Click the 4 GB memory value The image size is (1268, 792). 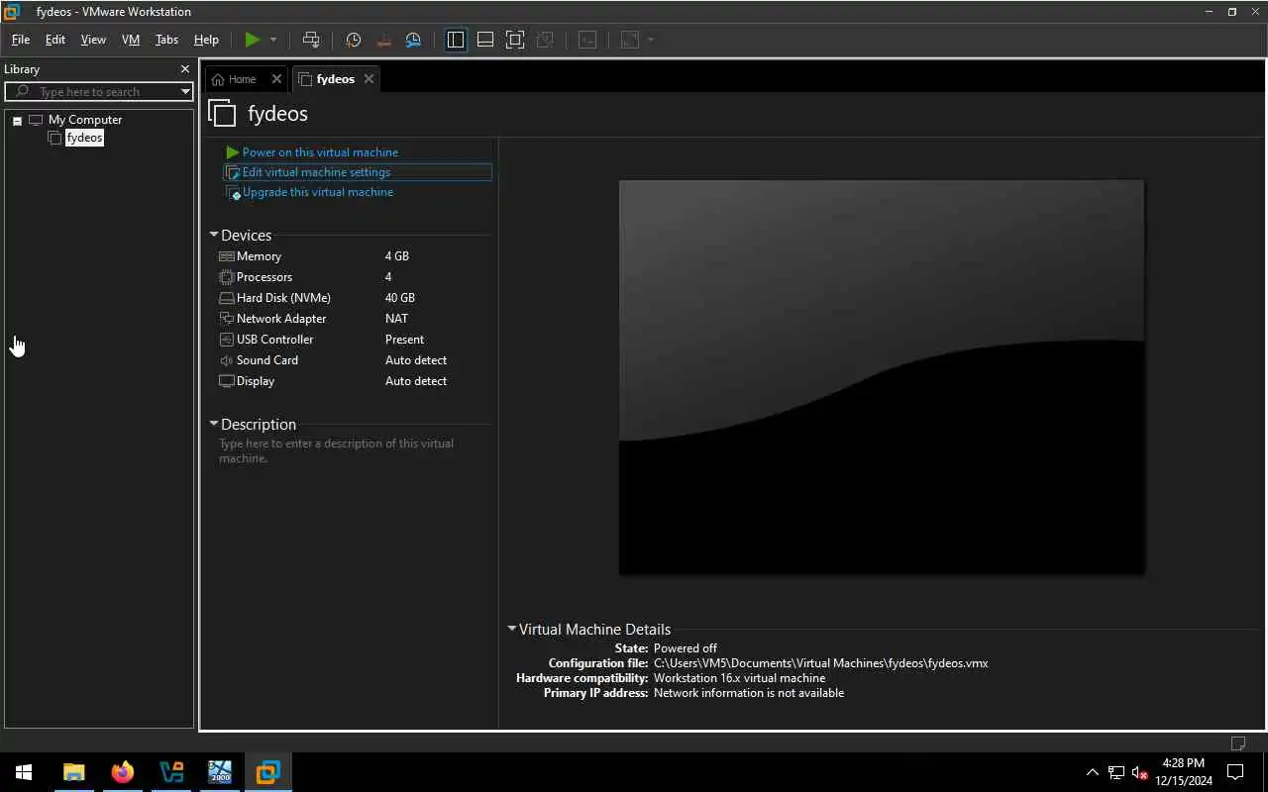tap(397, 256)
